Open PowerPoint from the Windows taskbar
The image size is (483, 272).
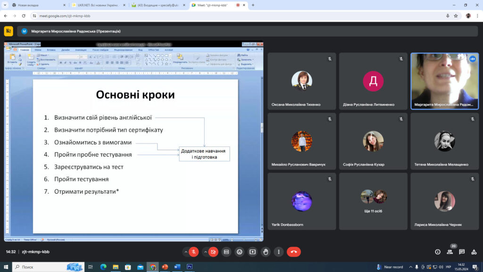[165, 267]
